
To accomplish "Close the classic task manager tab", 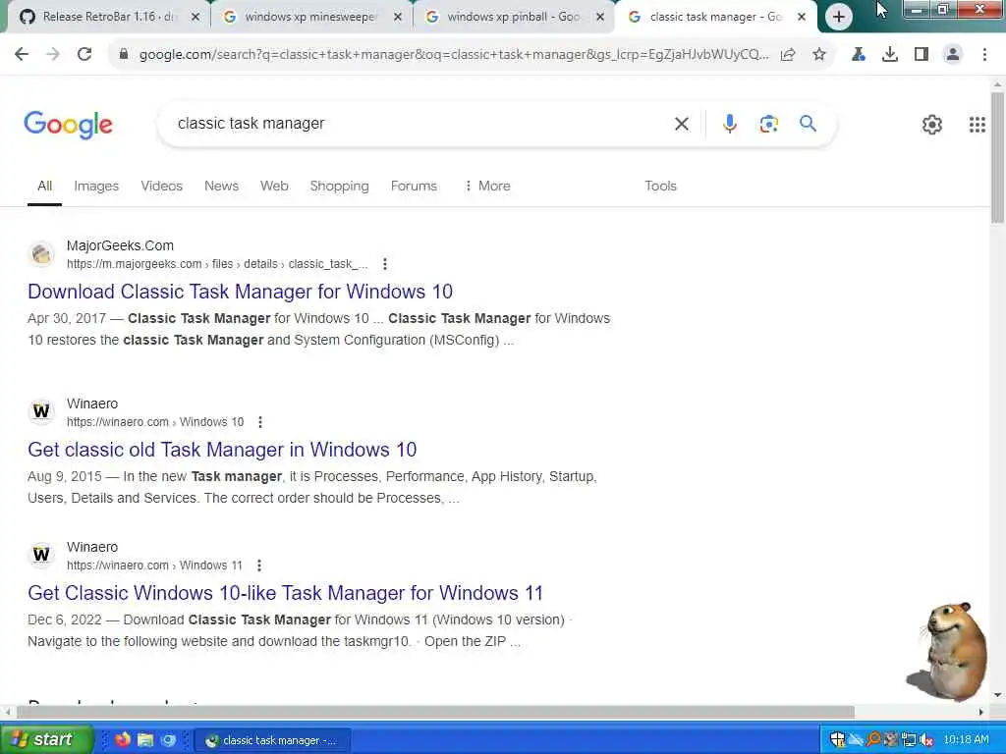I will coord(802,18).
